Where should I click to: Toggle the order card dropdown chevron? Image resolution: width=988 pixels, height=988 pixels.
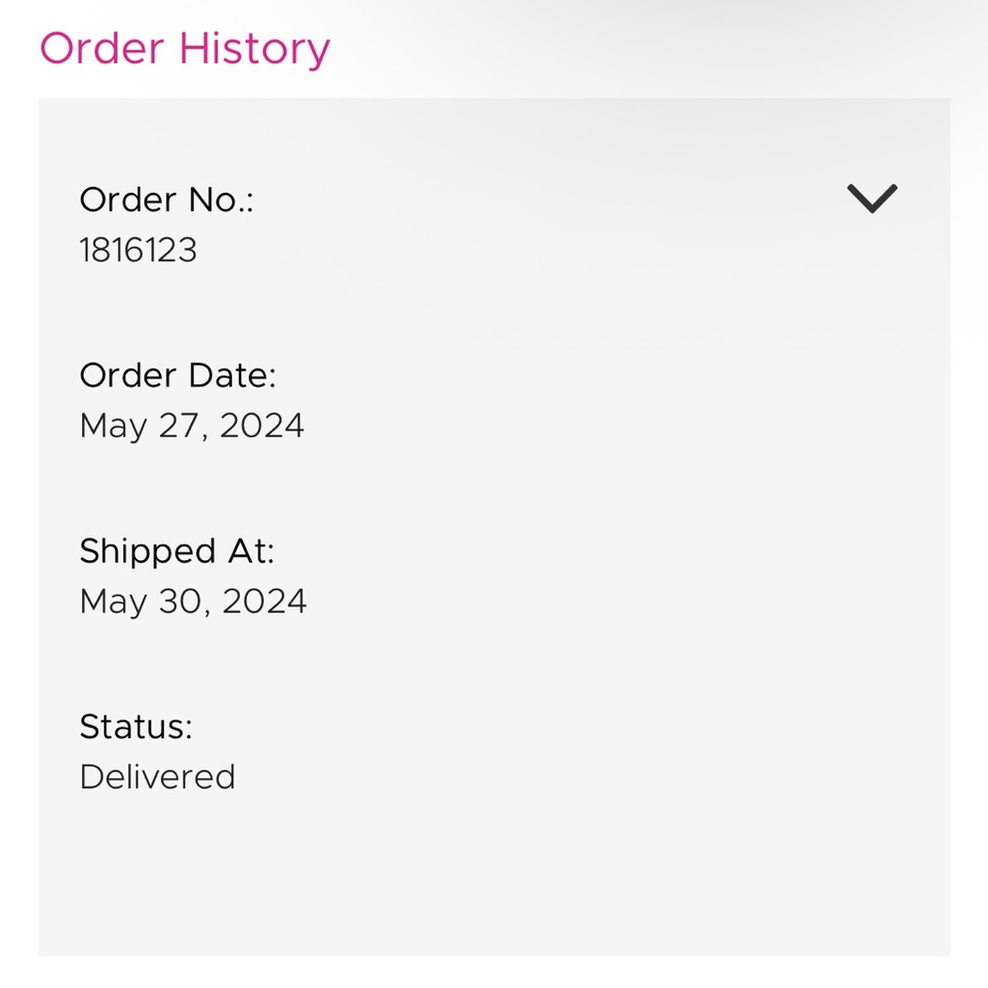click(x=871, y=199)
